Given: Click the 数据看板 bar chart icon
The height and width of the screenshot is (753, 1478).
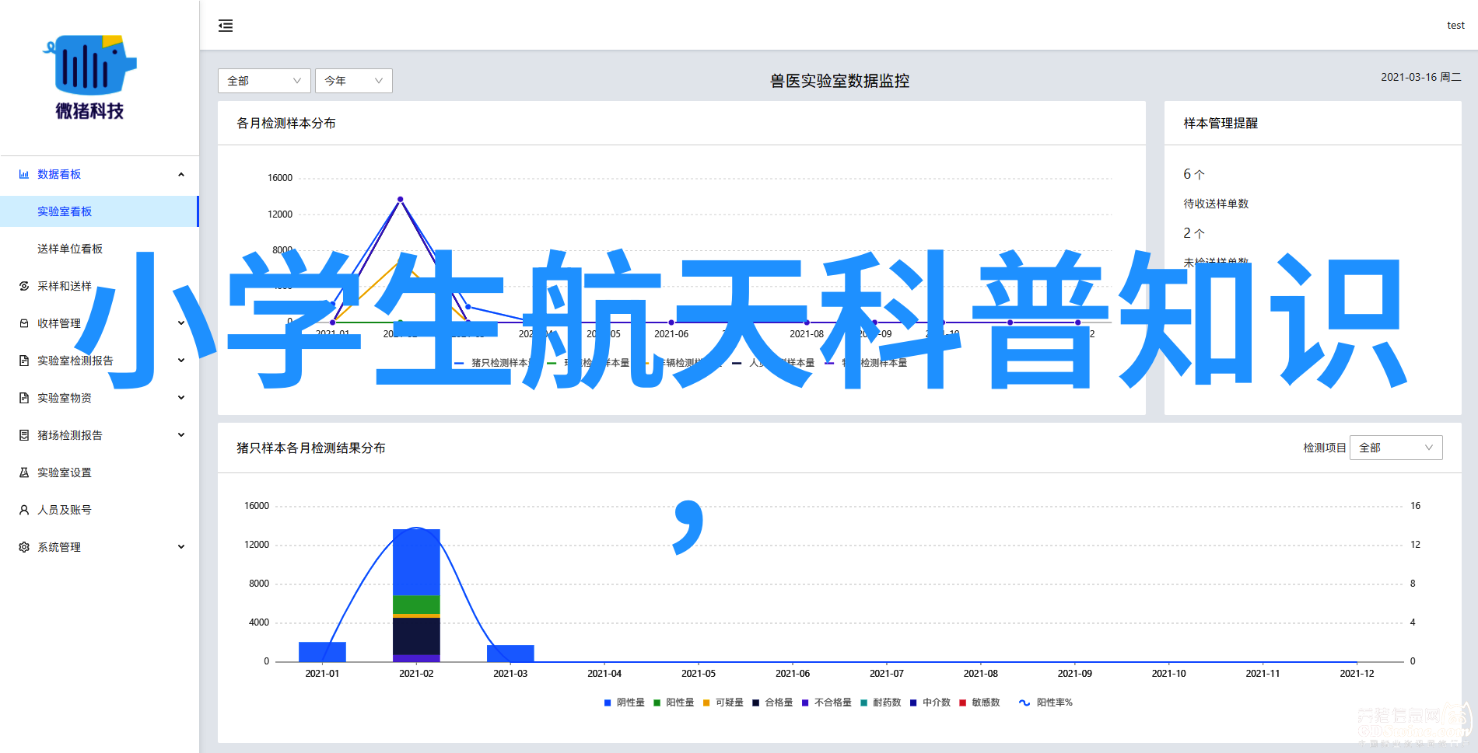Looking at the screenshot, I should [x=24, y=174].
